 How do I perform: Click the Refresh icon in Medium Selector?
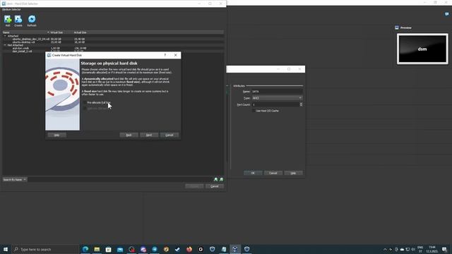point(32,19)
